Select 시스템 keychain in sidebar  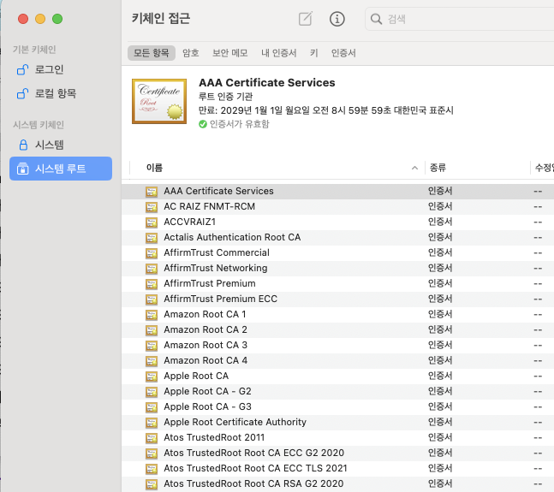[61, 145]
